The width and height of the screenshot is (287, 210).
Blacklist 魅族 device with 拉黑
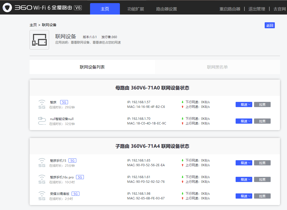click(x=262, y=105)
